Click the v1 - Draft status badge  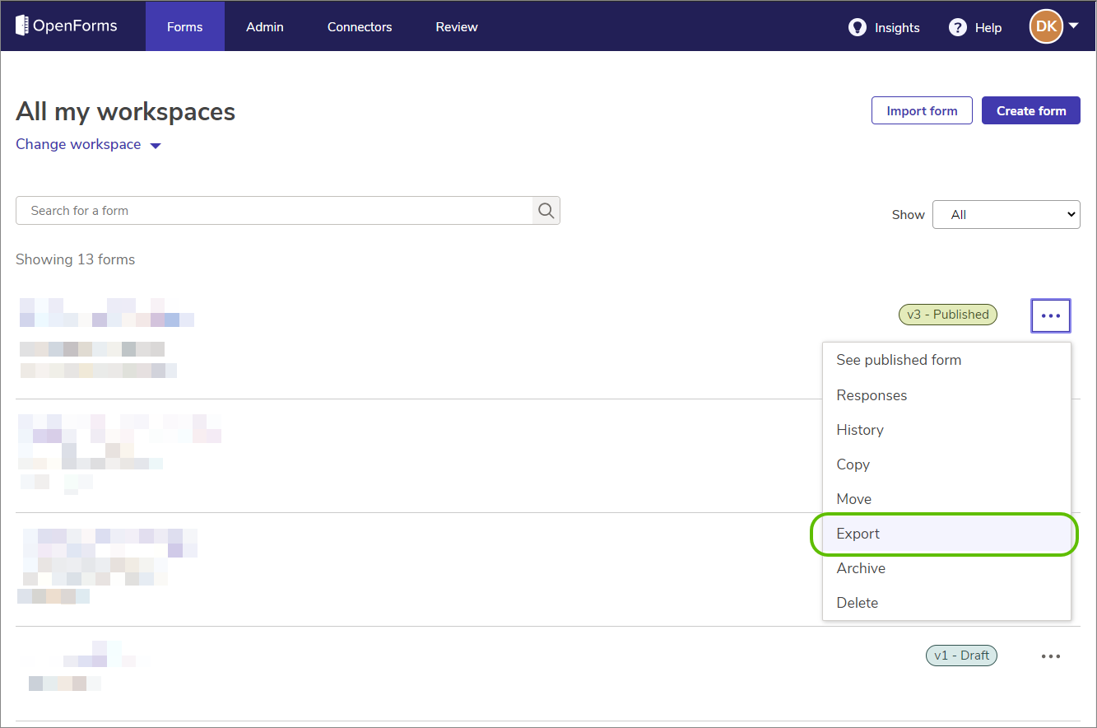(x=961, y=655)
